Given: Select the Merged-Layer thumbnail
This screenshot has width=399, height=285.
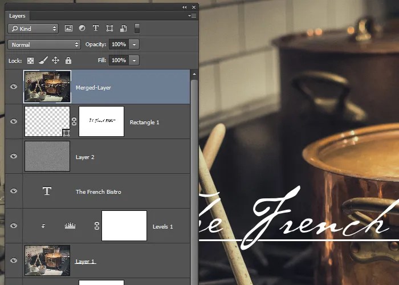Looking at the screenshot, I should tap(47, 87).
